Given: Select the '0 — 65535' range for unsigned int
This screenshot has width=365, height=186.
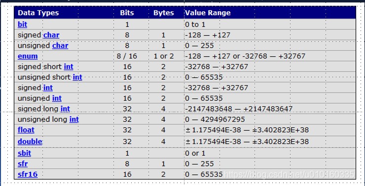Looking at the screenshot, I should [204, 98].
